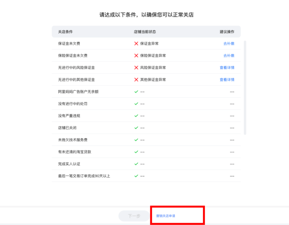Select the 无进行中的其他保证金 condition text
Viewport: 289px width, 225px height.
[77, 80]
